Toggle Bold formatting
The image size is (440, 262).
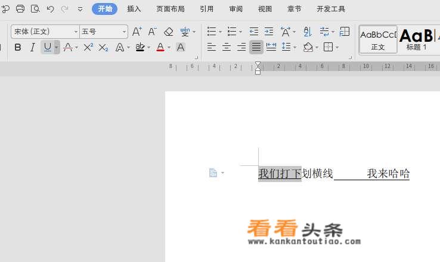tap(18, 47)
